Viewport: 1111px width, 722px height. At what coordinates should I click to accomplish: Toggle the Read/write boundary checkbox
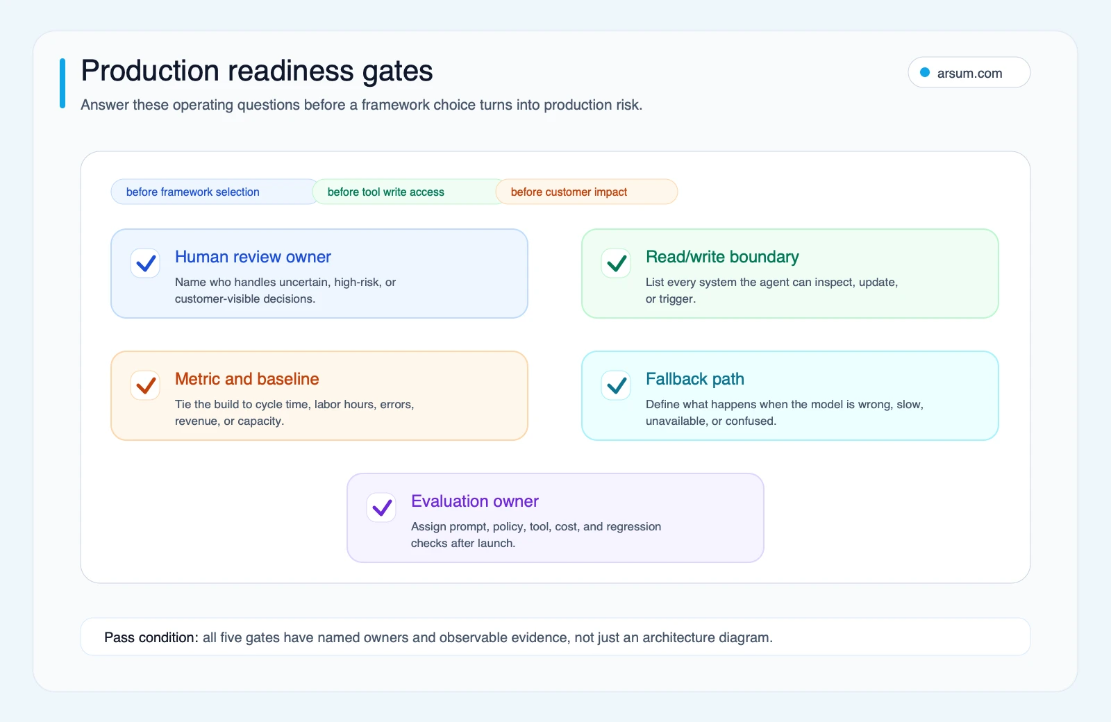pyautogui.click(x=617, y=263)
